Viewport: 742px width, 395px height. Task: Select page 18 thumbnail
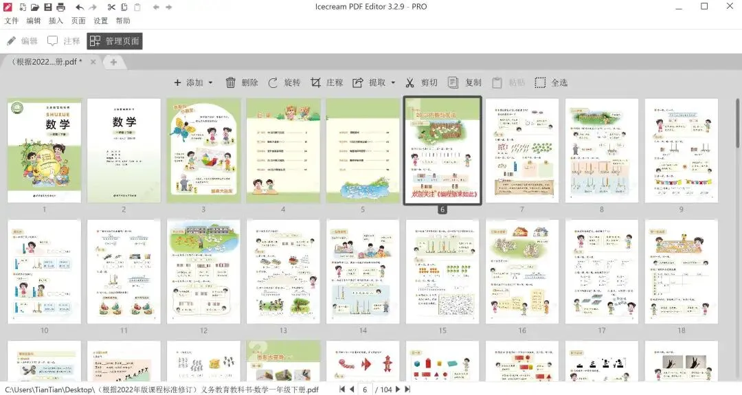(682, 271)
